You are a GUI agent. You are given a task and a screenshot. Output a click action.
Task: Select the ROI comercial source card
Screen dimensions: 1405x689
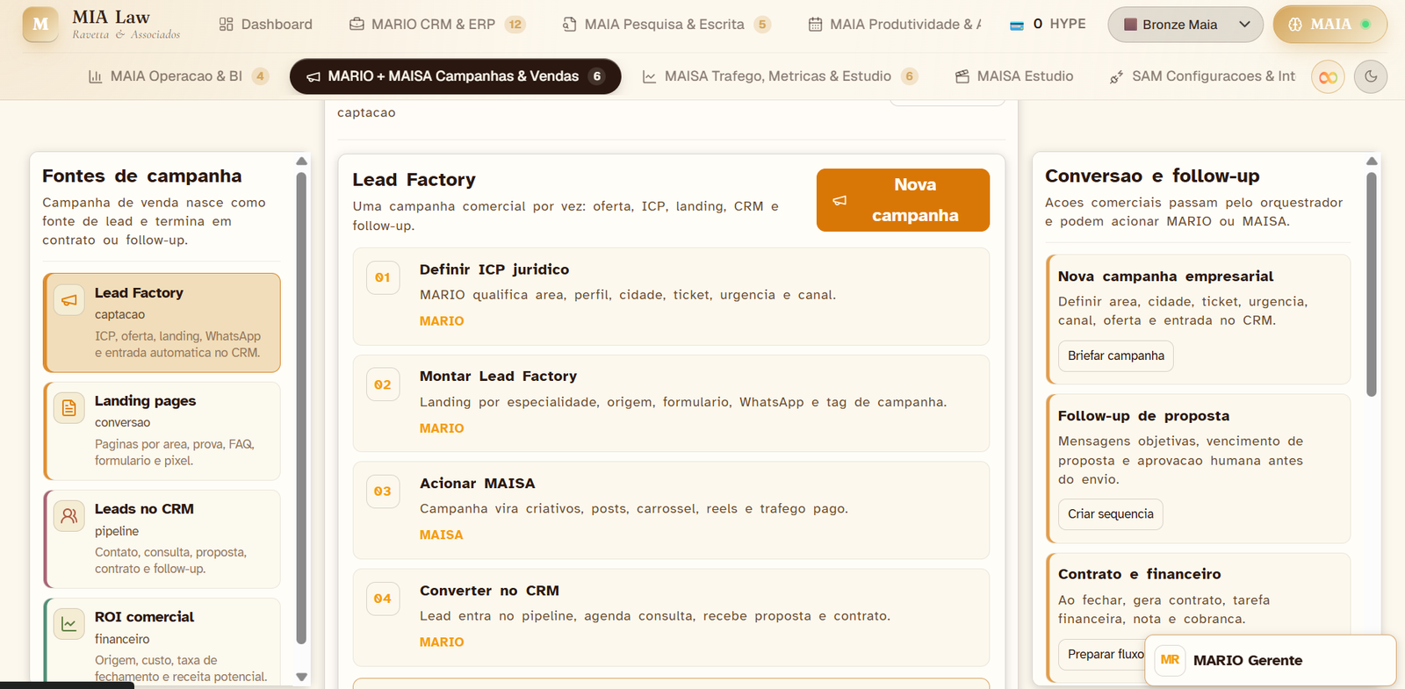[162, 642]
